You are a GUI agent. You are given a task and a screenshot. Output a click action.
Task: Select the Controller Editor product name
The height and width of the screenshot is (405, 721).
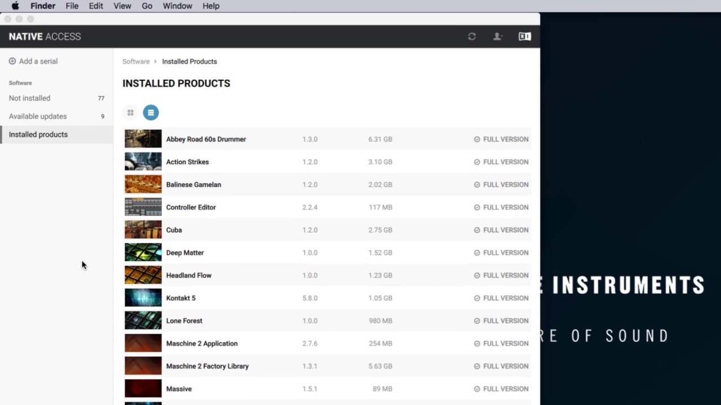pyautogui.click(x=191, y=207)
